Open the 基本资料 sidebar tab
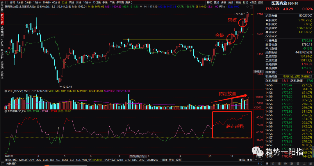The image size is (314, 166). click(x=2, y=54)
